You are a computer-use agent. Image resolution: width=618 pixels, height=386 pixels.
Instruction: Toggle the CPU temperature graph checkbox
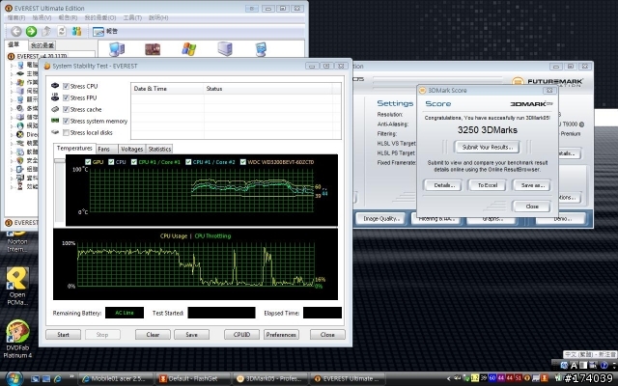[x=111, y=162]
